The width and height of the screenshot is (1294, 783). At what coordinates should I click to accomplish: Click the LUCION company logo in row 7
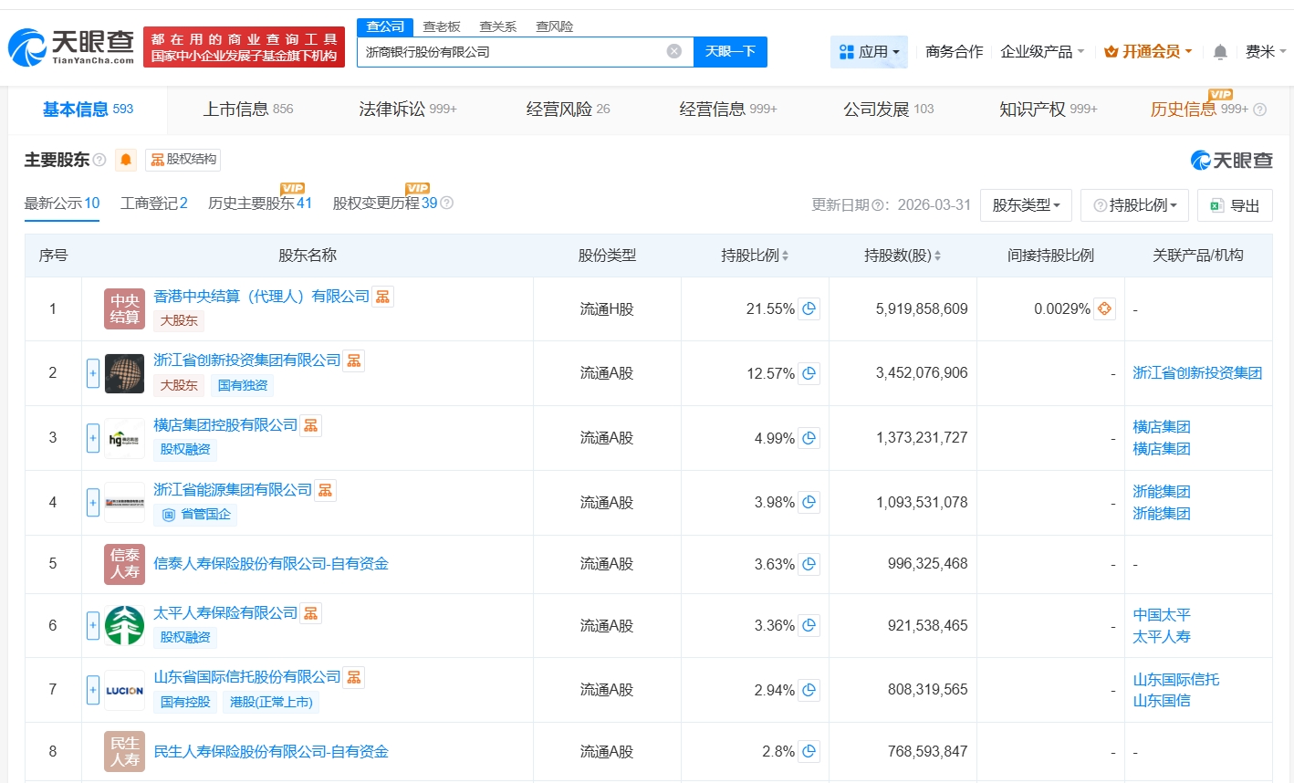click(124, 690)
